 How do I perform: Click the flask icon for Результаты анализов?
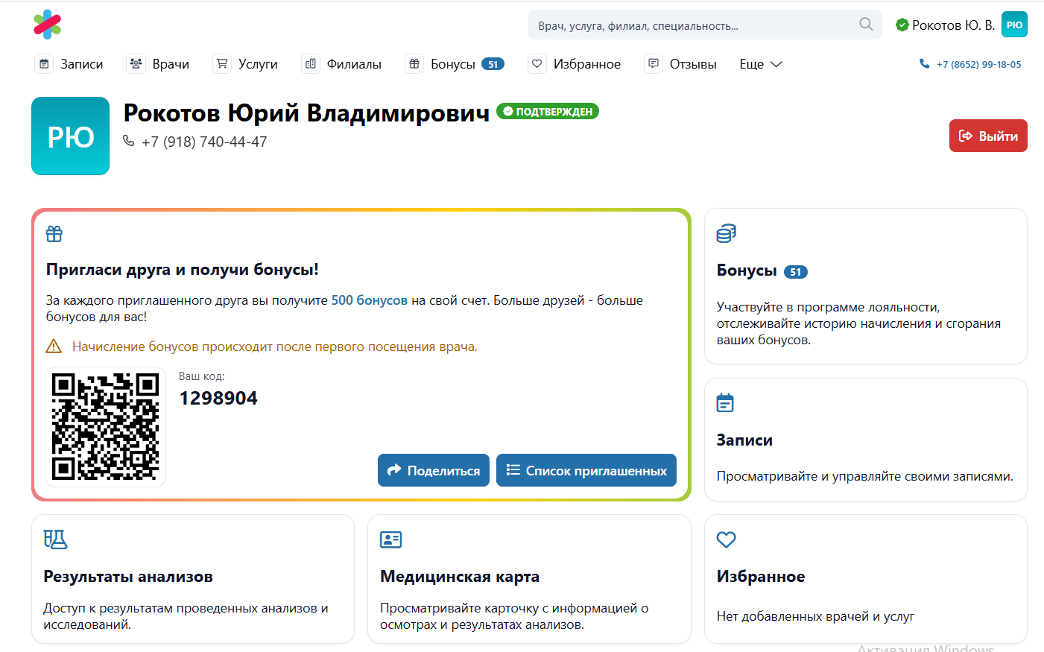pyautogui.click(x=55, y=539)
